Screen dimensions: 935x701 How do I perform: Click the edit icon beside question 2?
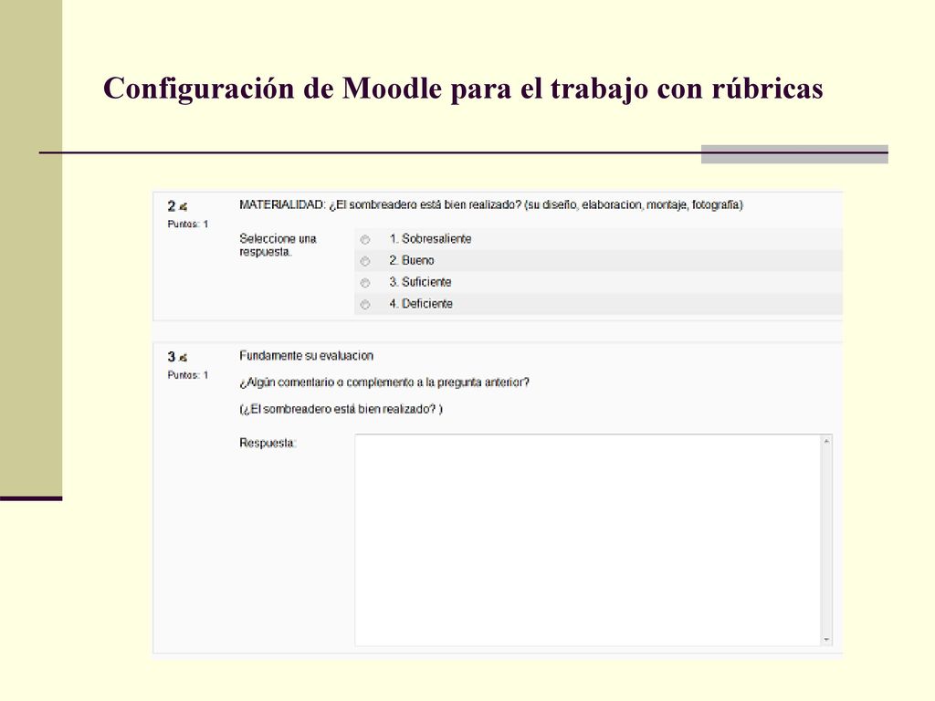click(183, 207)
